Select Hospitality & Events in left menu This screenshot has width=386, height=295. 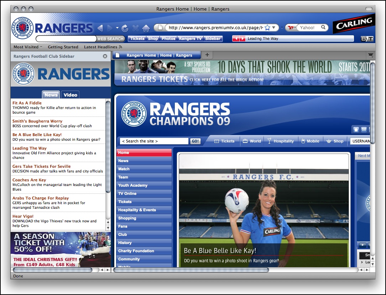tap(144, 210)
